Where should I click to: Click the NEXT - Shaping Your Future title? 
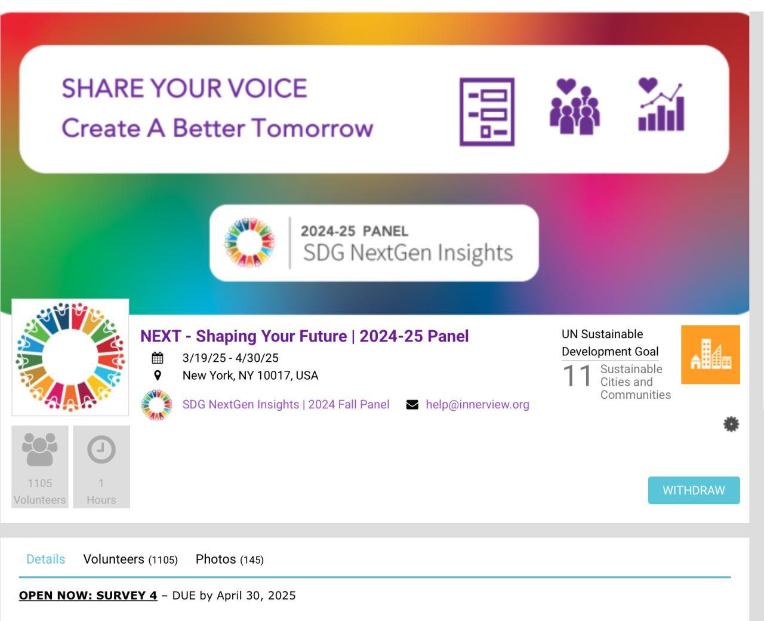coord(304,336)
